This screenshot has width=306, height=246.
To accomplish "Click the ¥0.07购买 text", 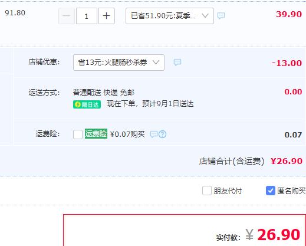I will click(x=127, y=135).
